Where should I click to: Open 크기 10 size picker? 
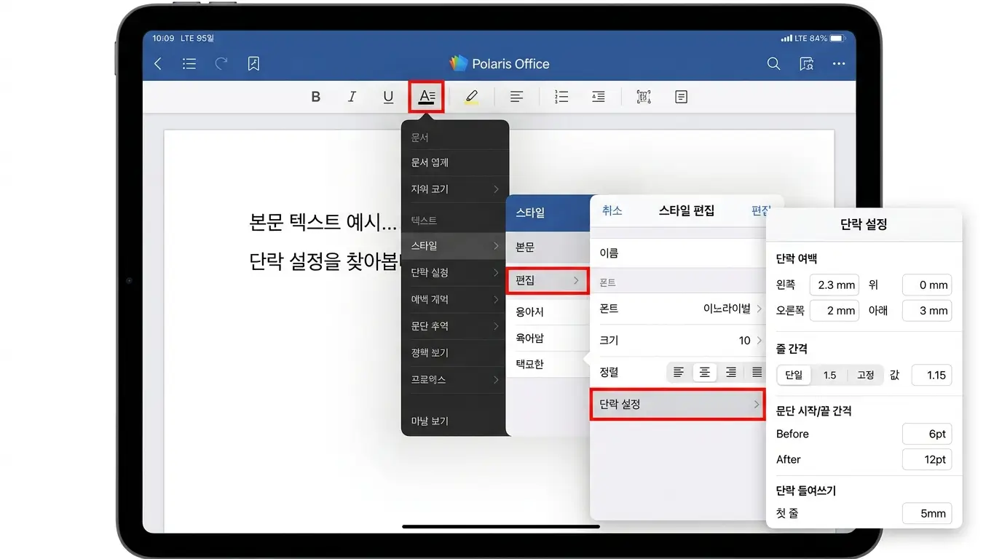(677, 340)
